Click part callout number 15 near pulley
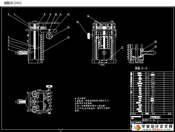This screenshot has width=175, height=132. [78, 22]
